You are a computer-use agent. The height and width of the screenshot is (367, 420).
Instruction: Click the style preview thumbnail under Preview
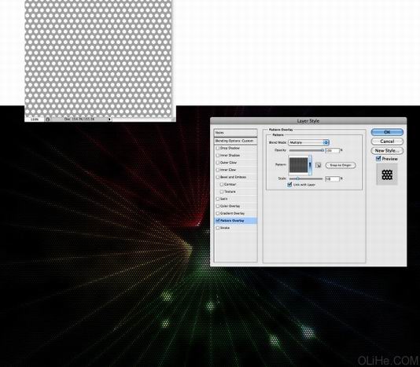pos(387,174)
